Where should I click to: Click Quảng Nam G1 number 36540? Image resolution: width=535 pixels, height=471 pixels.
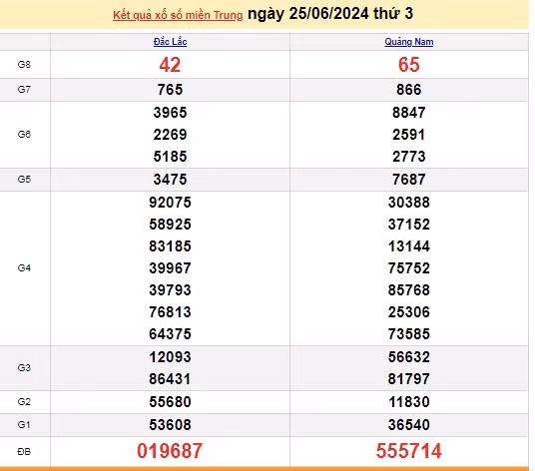409,425
